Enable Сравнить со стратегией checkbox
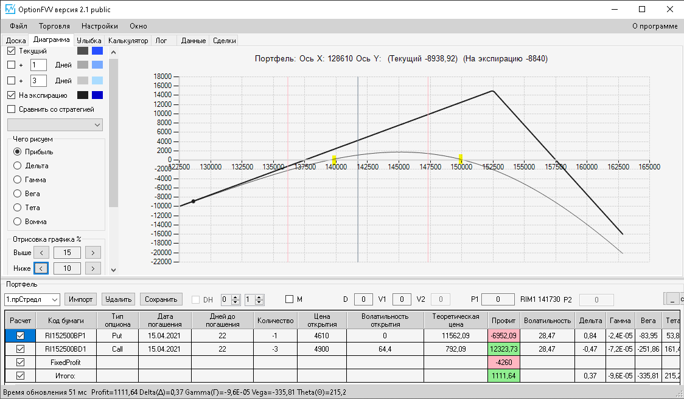684x399 pixels. tap(12, 109)
